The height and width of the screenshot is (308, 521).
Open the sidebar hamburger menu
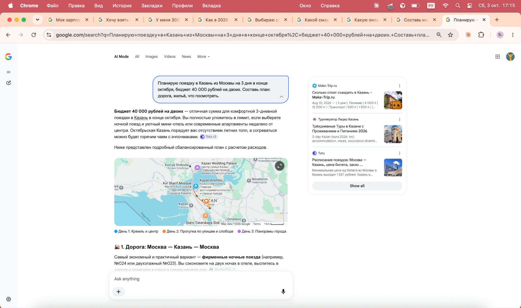[9, 72]
